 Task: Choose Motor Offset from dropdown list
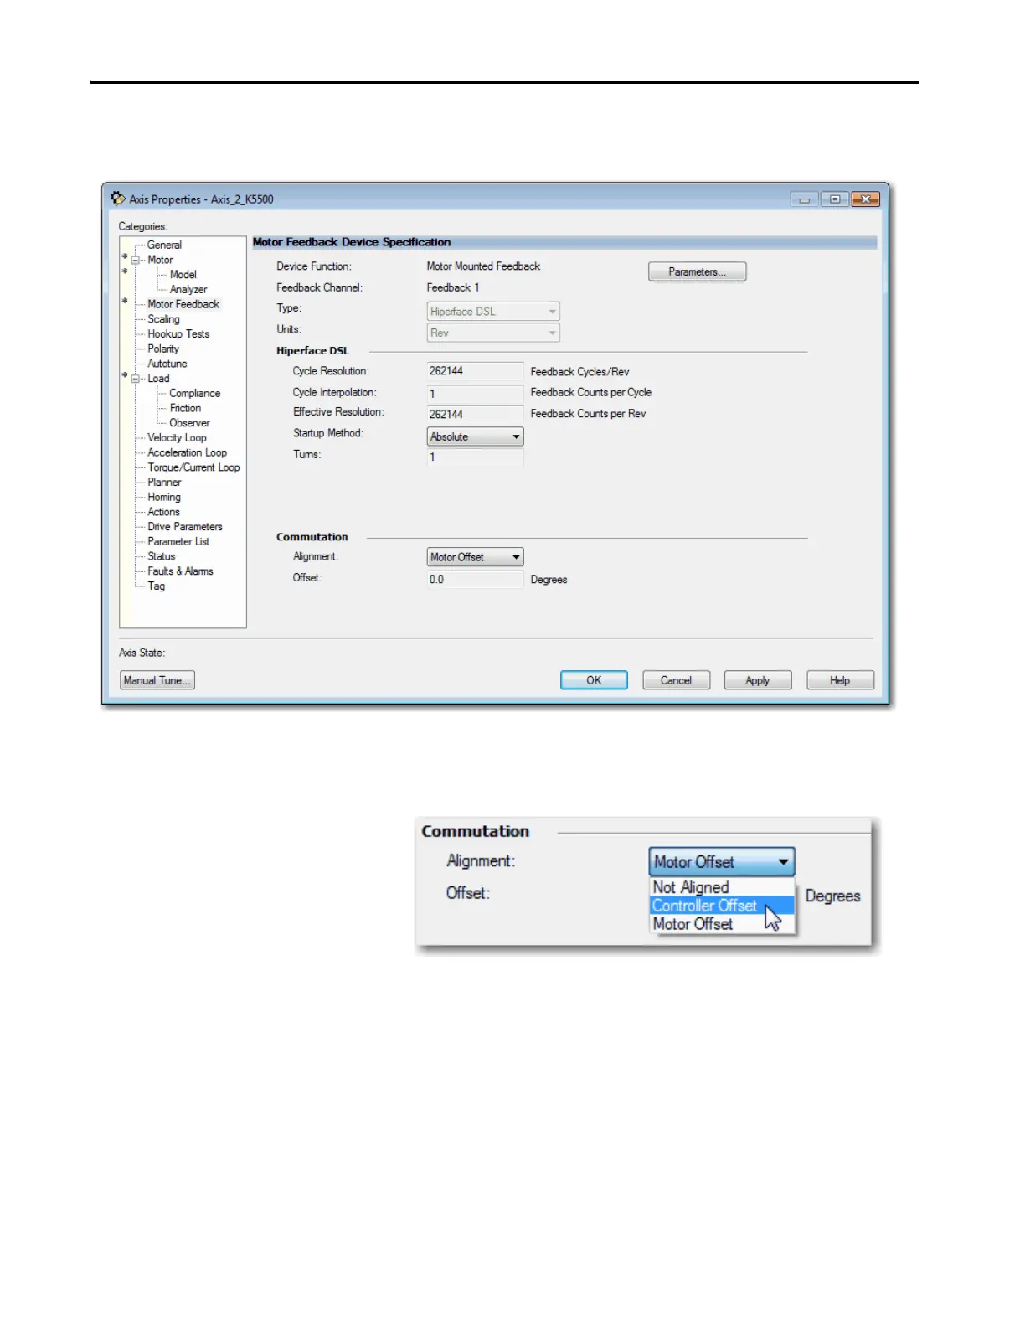click(722, 924)
